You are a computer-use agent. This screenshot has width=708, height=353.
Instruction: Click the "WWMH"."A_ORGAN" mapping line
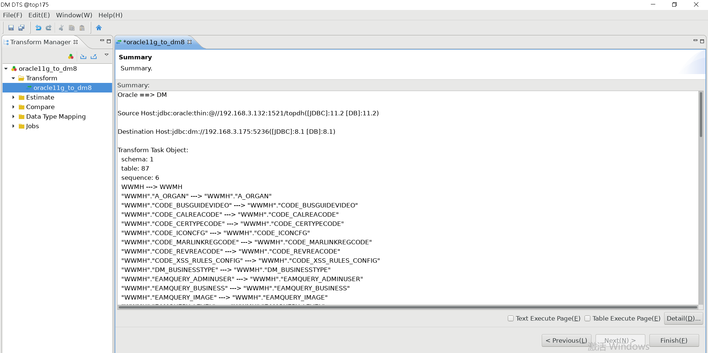(x=196, y=196)
